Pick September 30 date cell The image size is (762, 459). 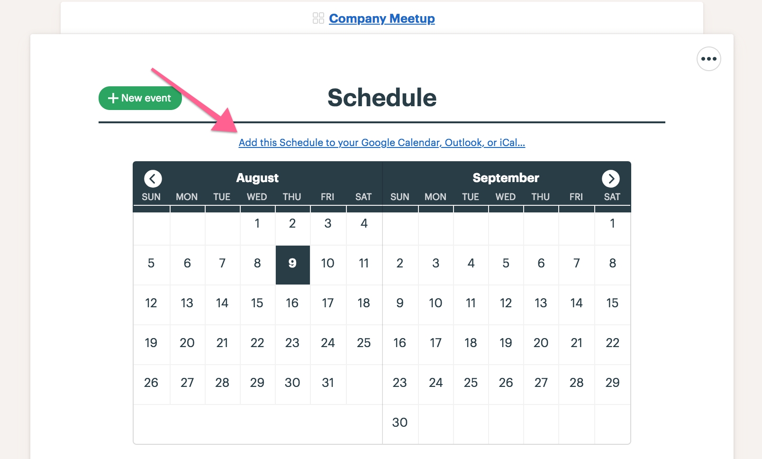(400, 424)
